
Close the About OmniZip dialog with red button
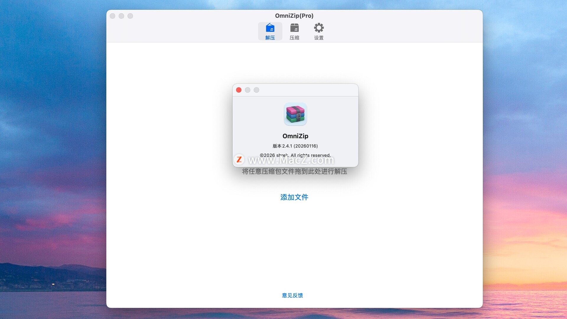239,90
